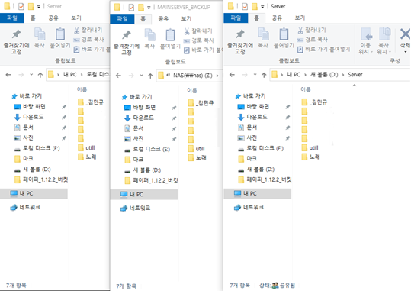Sort by 이름 column in right Server window

click(305, 89)
